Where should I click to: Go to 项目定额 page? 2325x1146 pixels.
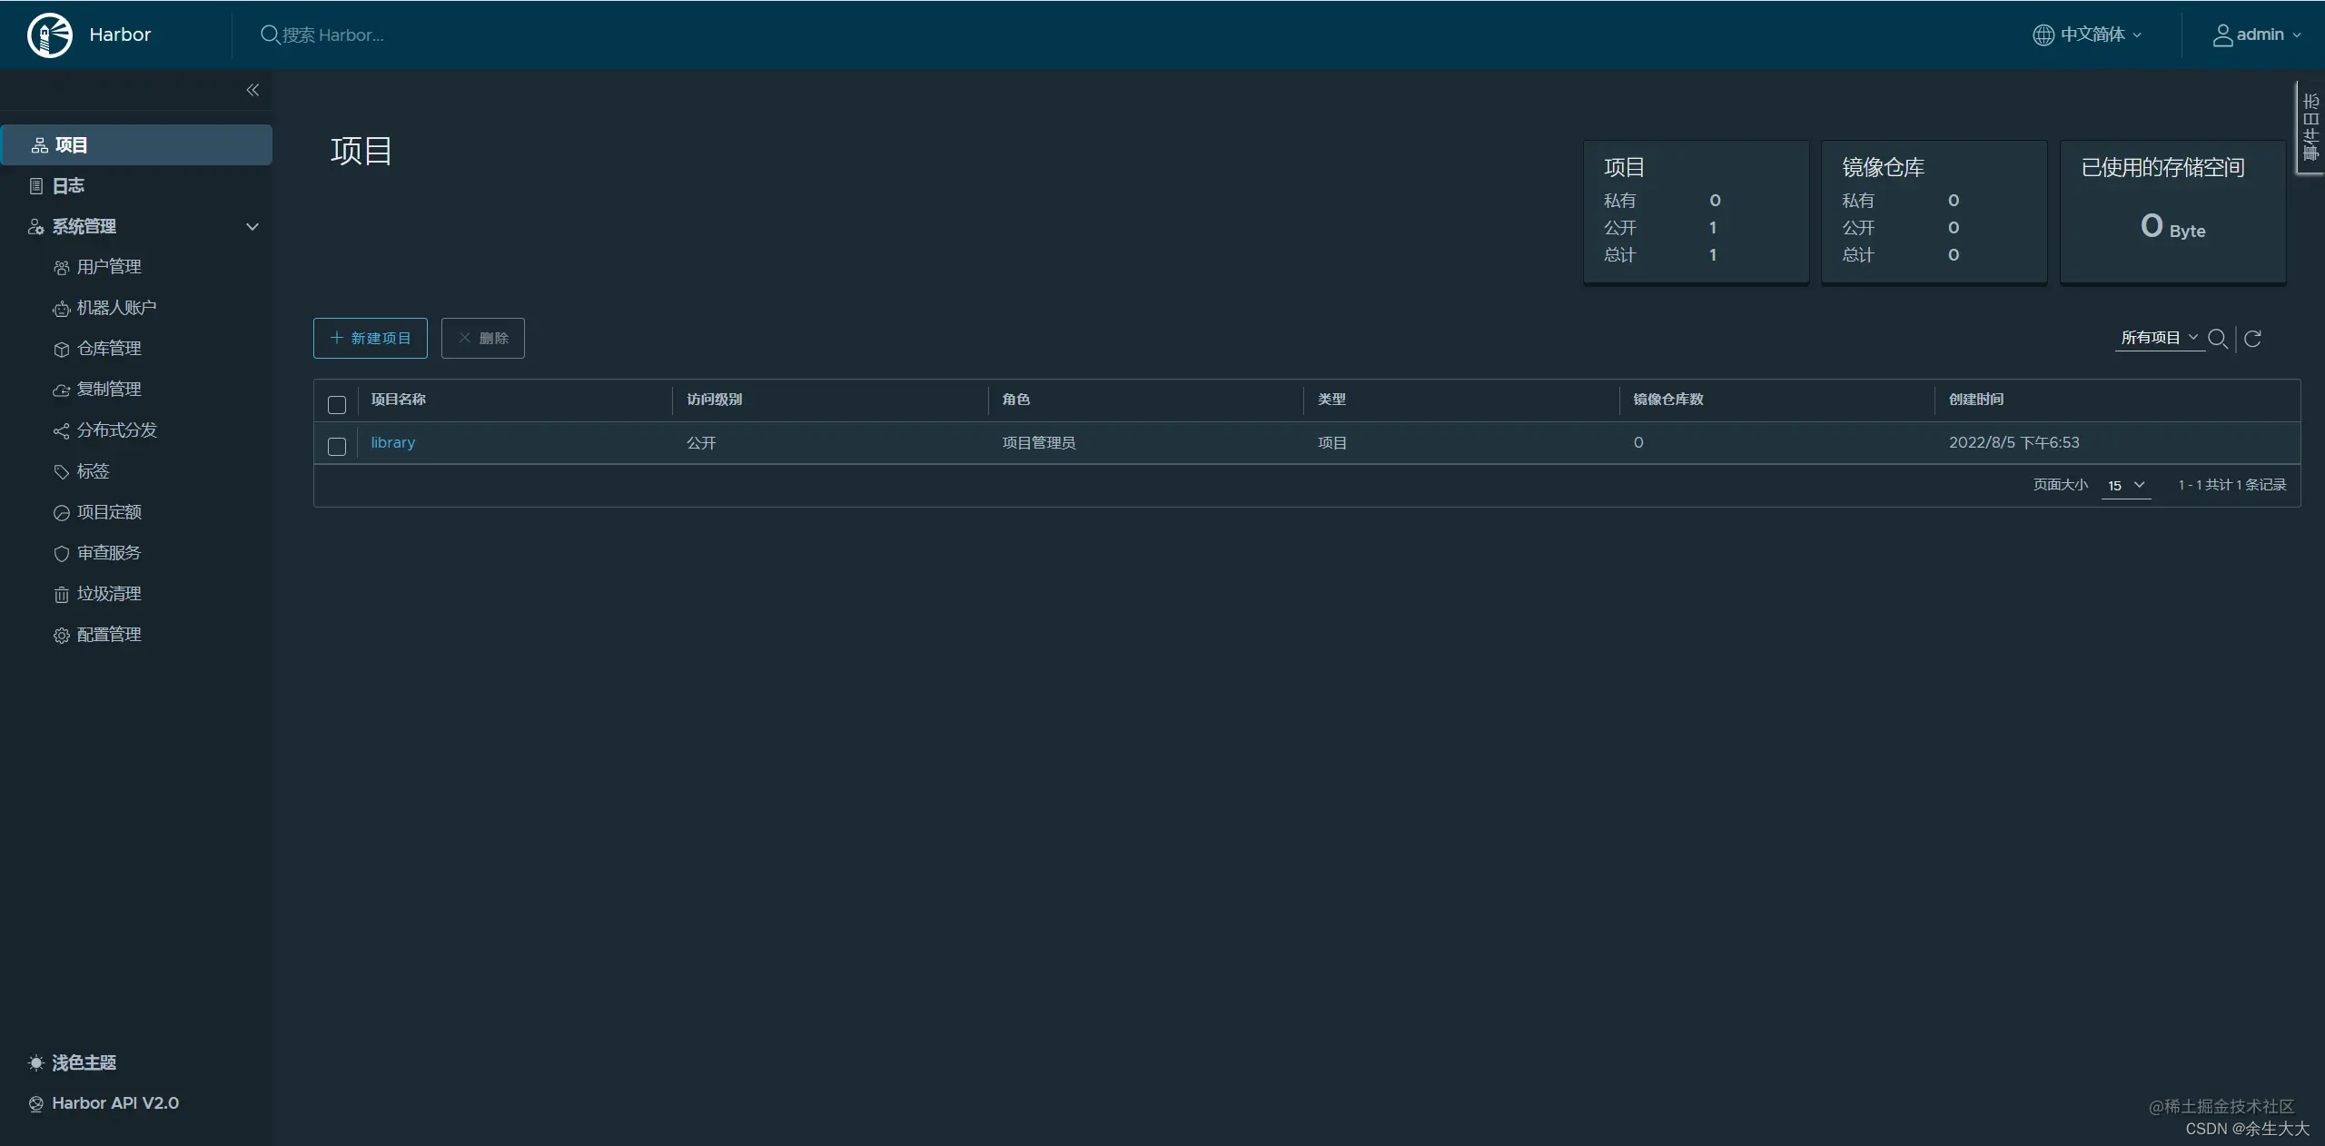coord(109,512)
